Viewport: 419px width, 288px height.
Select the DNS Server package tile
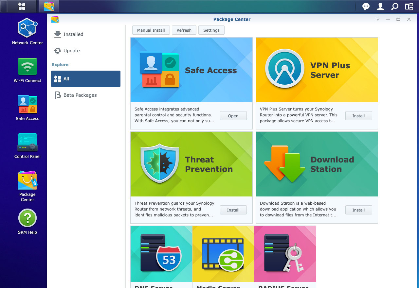[x=161, y=257]
